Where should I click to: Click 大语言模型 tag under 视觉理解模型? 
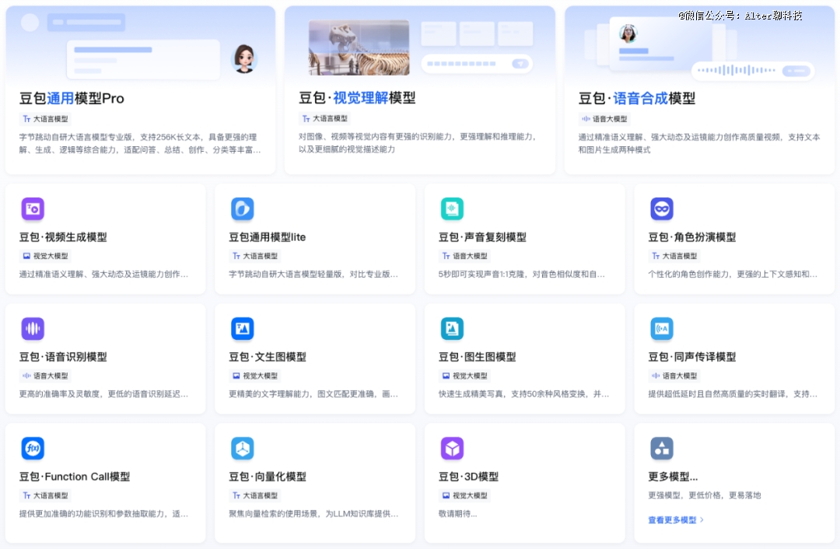tap(324, 118)
